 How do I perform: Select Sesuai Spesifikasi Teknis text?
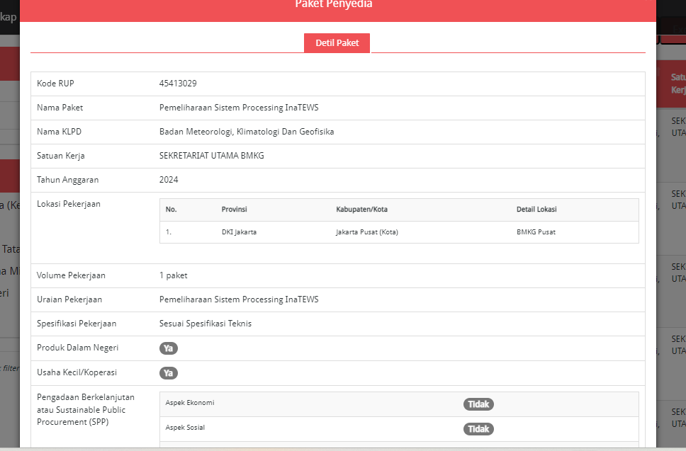(x=206, y=324)
